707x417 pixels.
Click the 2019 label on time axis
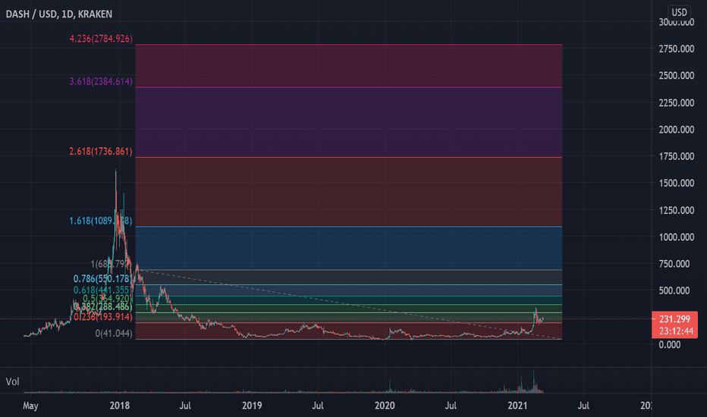pos(252,406)
